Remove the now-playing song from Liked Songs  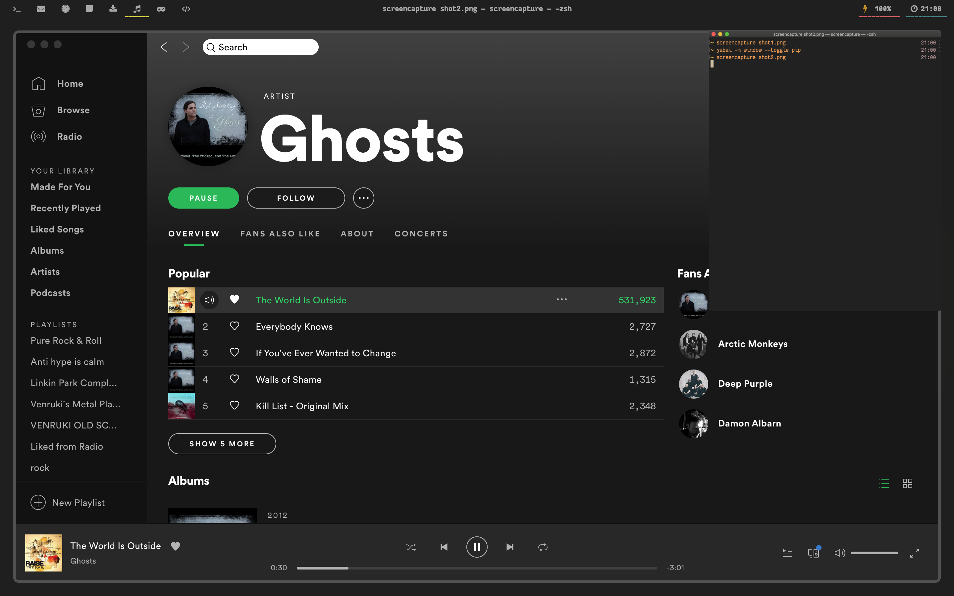(176, 546)
